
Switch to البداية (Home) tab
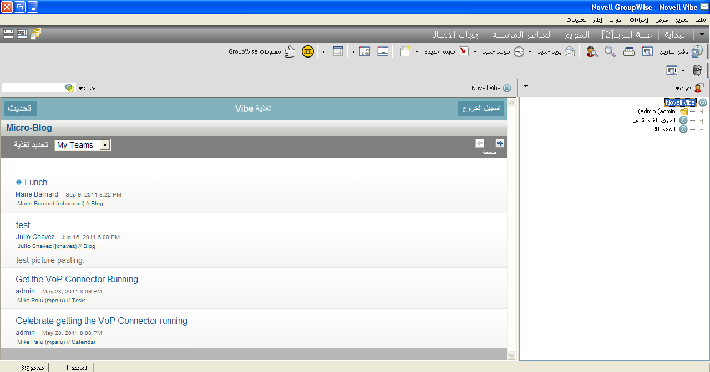(x=676, y=34)
